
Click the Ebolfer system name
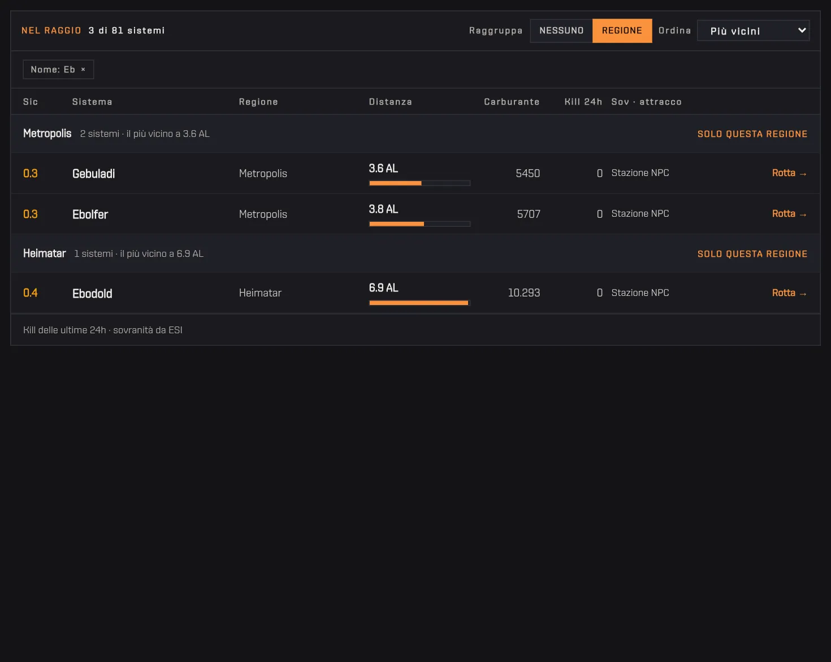[90, 214]
